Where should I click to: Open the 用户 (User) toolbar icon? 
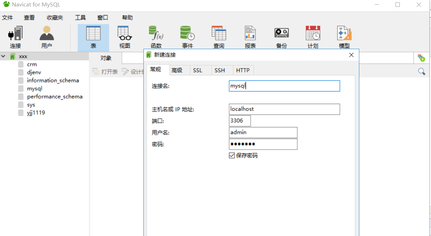(x=47, y=37)
